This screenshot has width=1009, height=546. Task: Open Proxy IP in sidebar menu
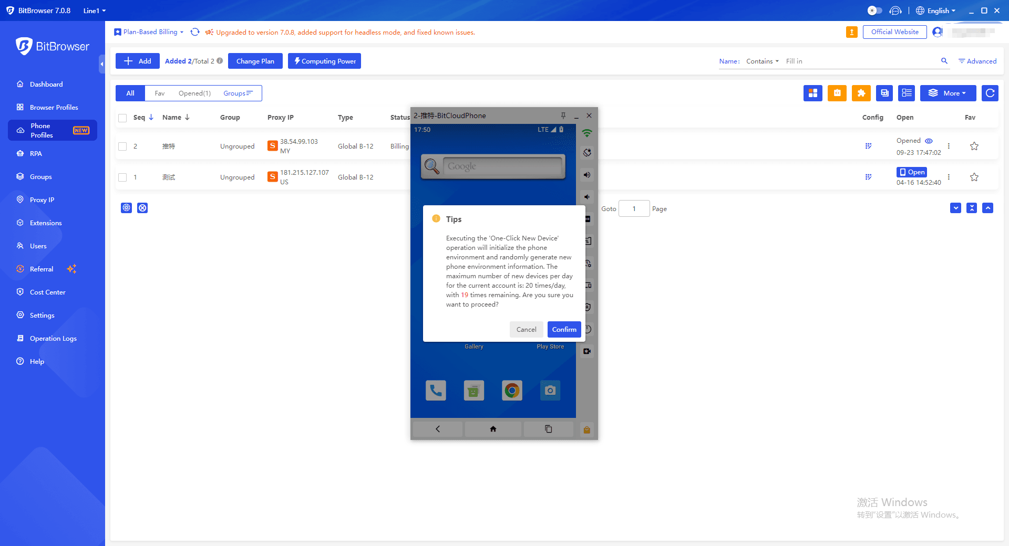[42, 199]
